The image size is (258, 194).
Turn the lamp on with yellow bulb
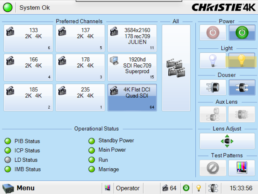click(x=242, y=61)
